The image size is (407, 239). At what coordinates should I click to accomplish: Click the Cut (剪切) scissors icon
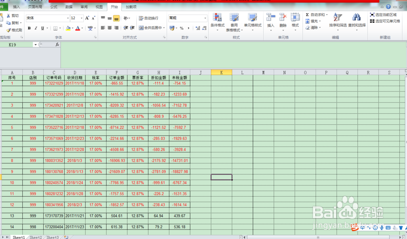[x=9, y=15]
